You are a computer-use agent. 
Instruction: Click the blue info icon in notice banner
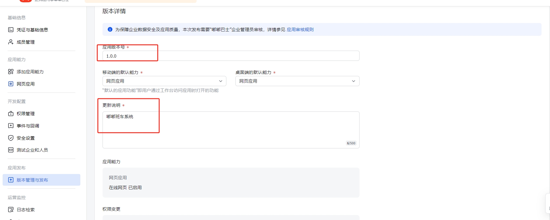tap(110, 29)
